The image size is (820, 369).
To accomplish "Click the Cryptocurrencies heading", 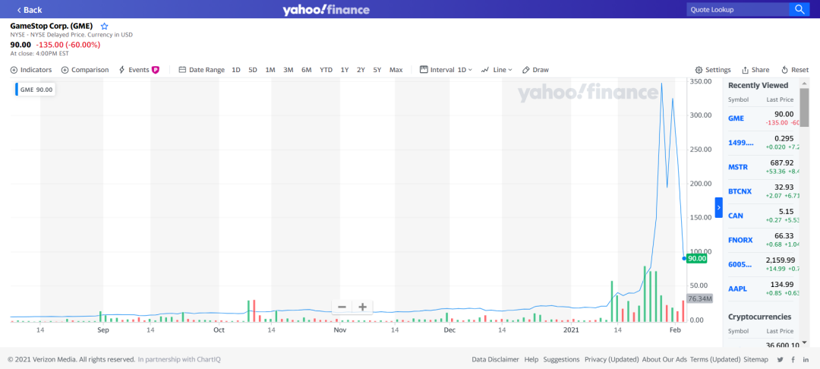I will [x=759, y=317].
